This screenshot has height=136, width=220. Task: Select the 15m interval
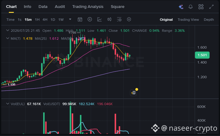[x=28, y=20]
